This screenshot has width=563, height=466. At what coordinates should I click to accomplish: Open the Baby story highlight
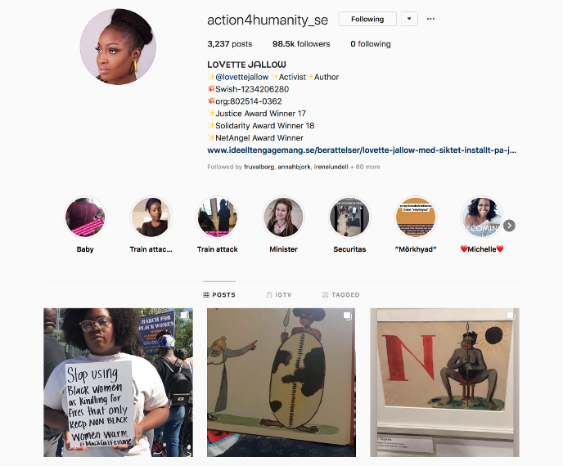coord(85,217)
